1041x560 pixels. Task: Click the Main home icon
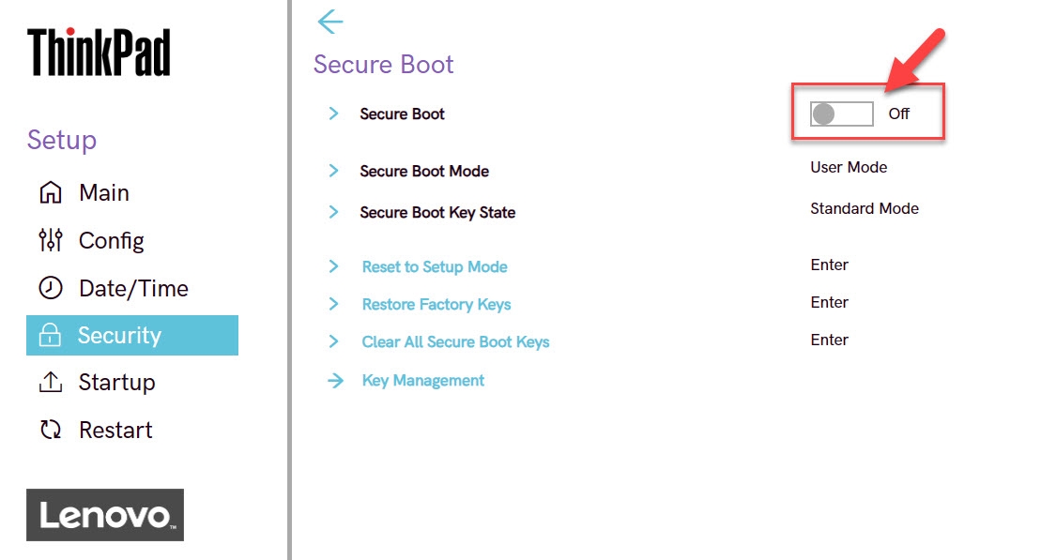pos(50,193)
